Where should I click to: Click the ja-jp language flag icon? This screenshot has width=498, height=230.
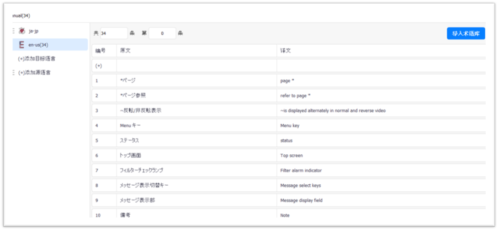(21, 31)
